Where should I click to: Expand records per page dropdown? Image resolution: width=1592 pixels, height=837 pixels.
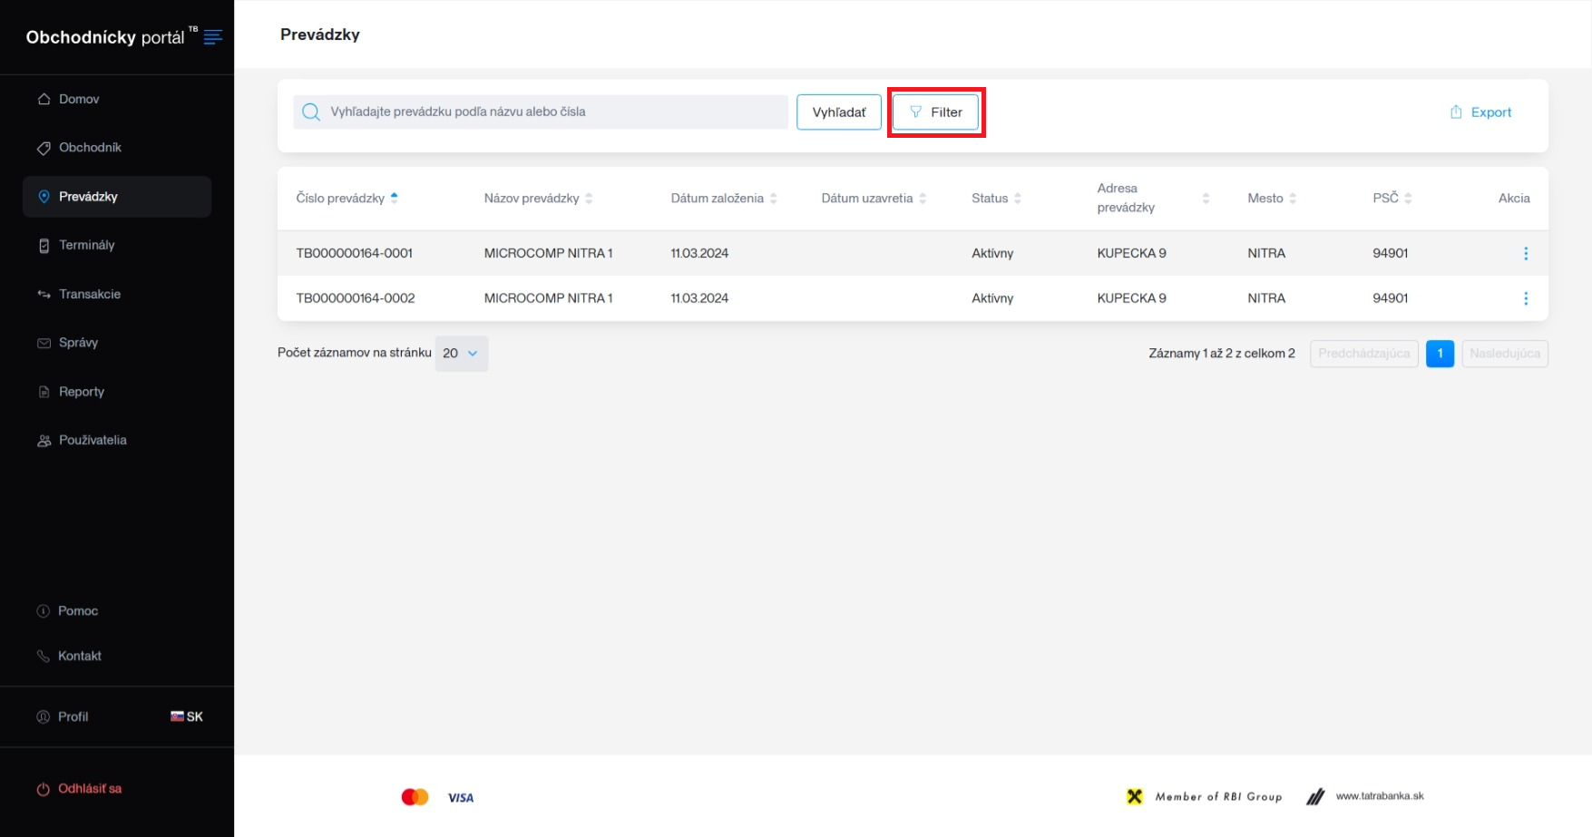[461, 354]
